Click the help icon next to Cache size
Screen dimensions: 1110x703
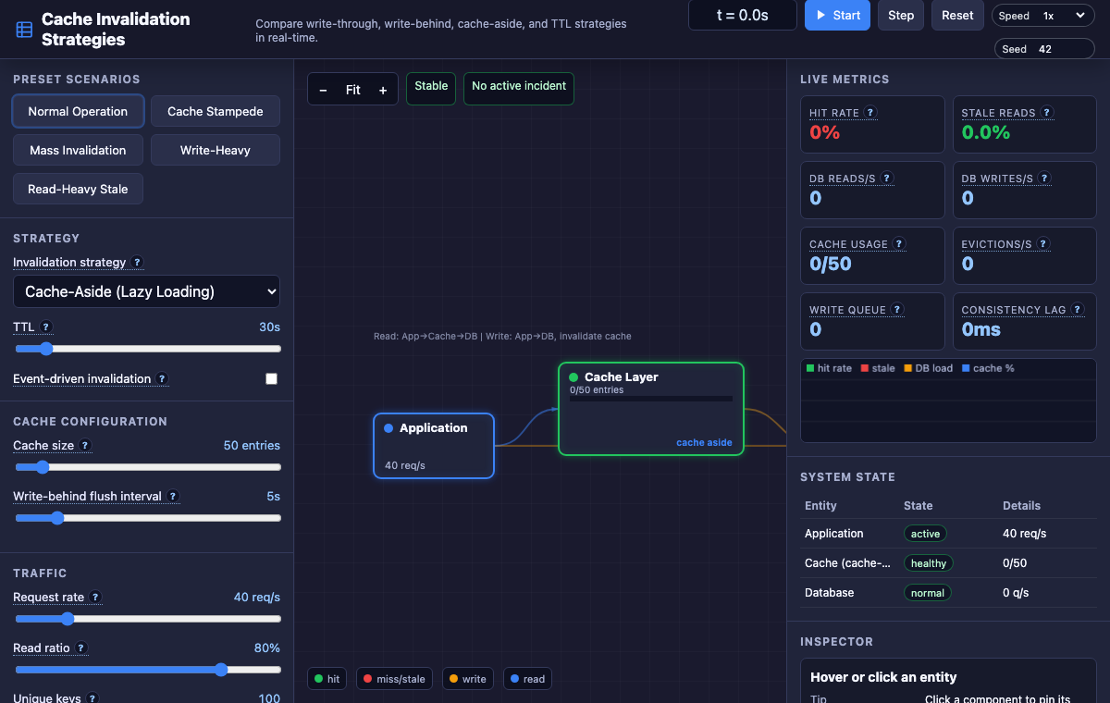tap(85, 446)
